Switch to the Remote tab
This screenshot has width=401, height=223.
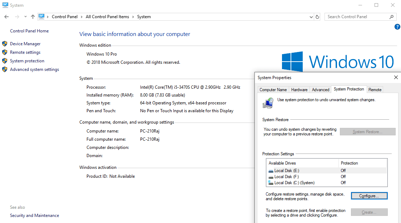[x=375, y=90]
